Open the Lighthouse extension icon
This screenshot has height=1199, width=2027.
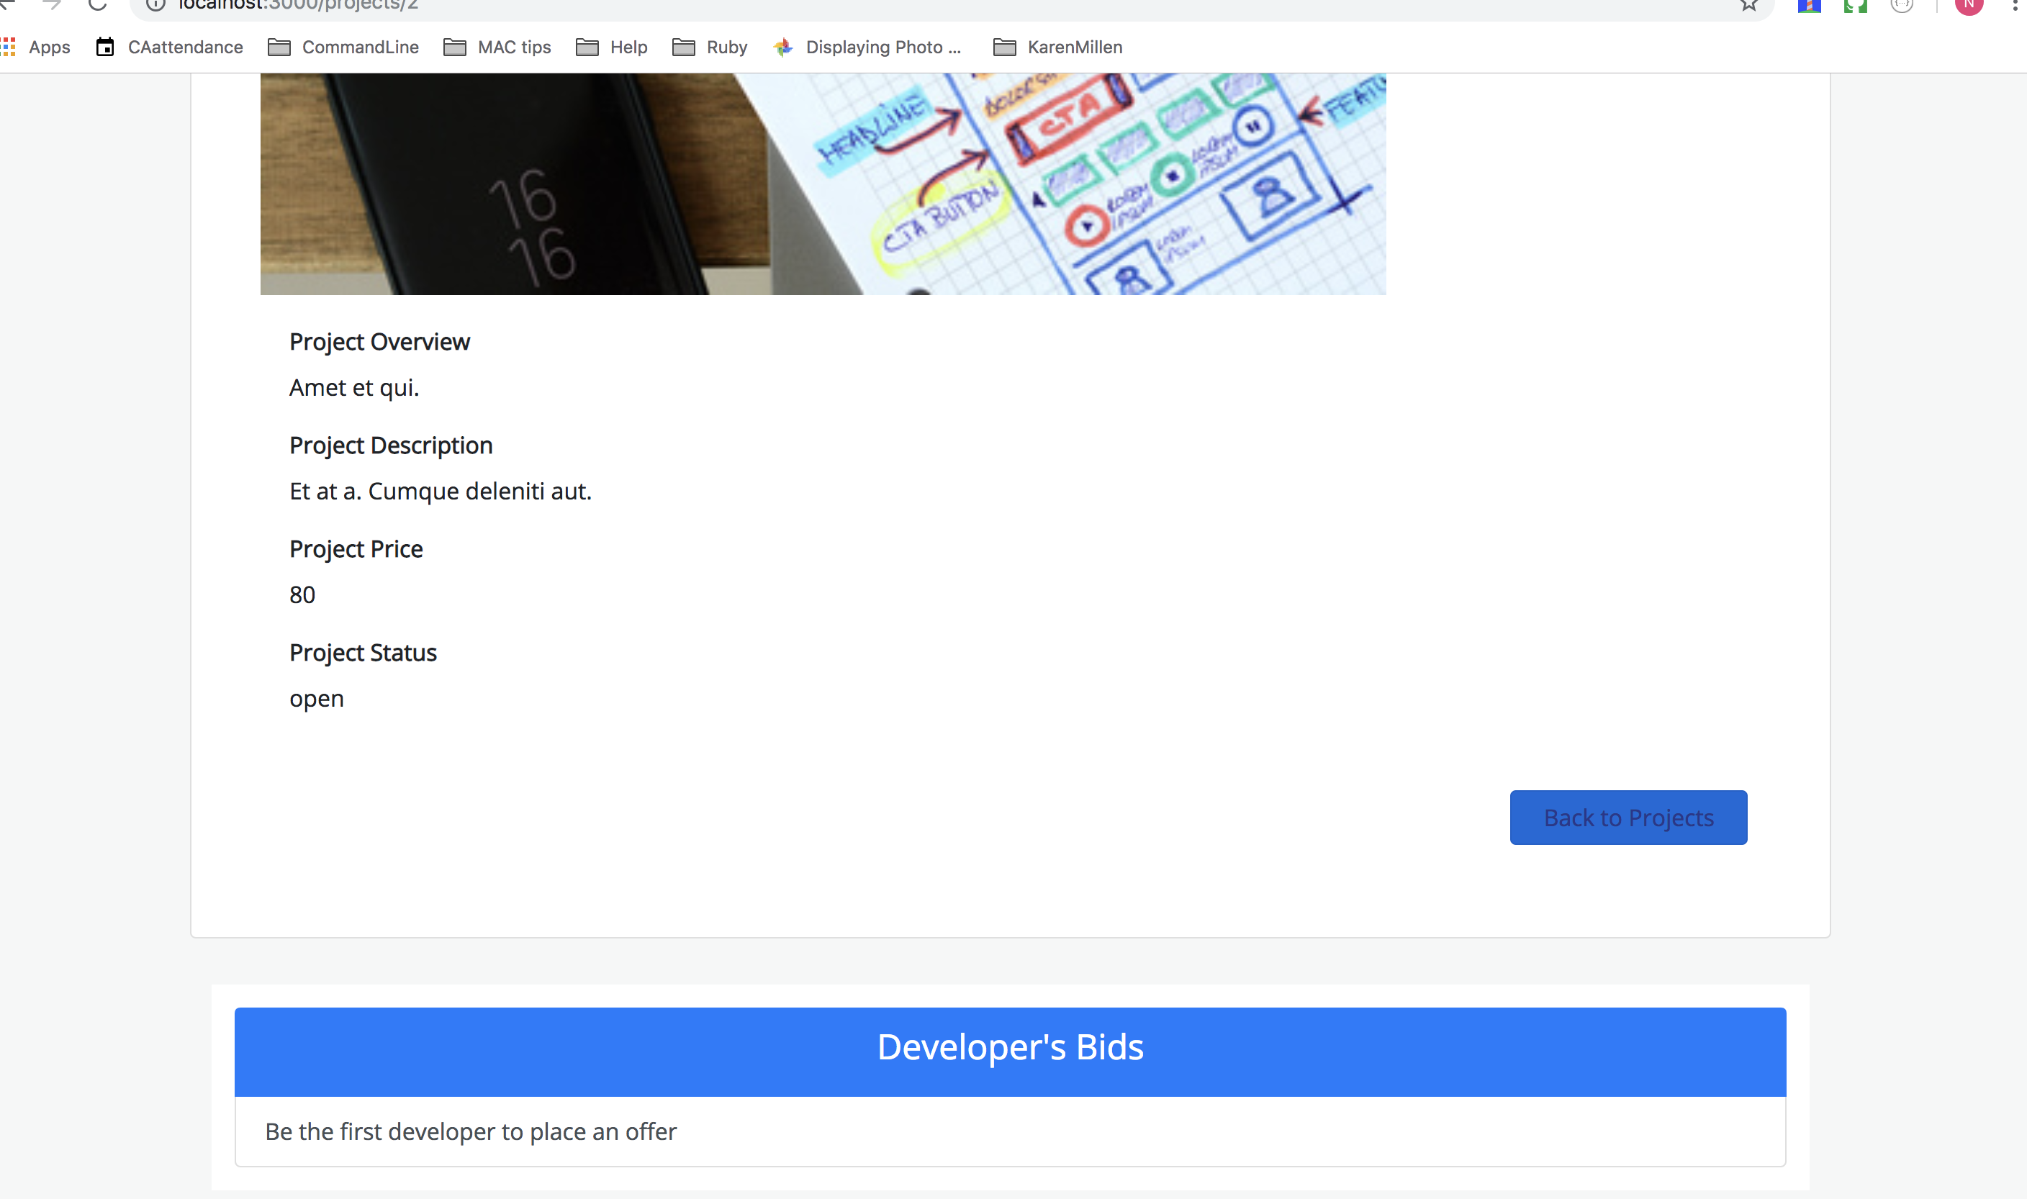coord(1809,5)
